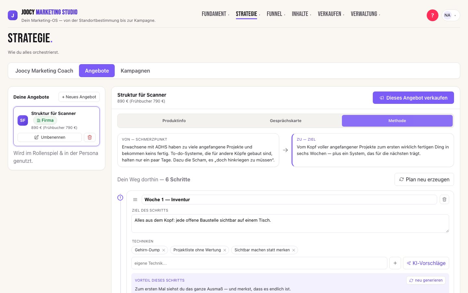Click the Von — Schmerzpunkt description box
The height and width of the screenshot is (293, 468).
coord(198,150)
